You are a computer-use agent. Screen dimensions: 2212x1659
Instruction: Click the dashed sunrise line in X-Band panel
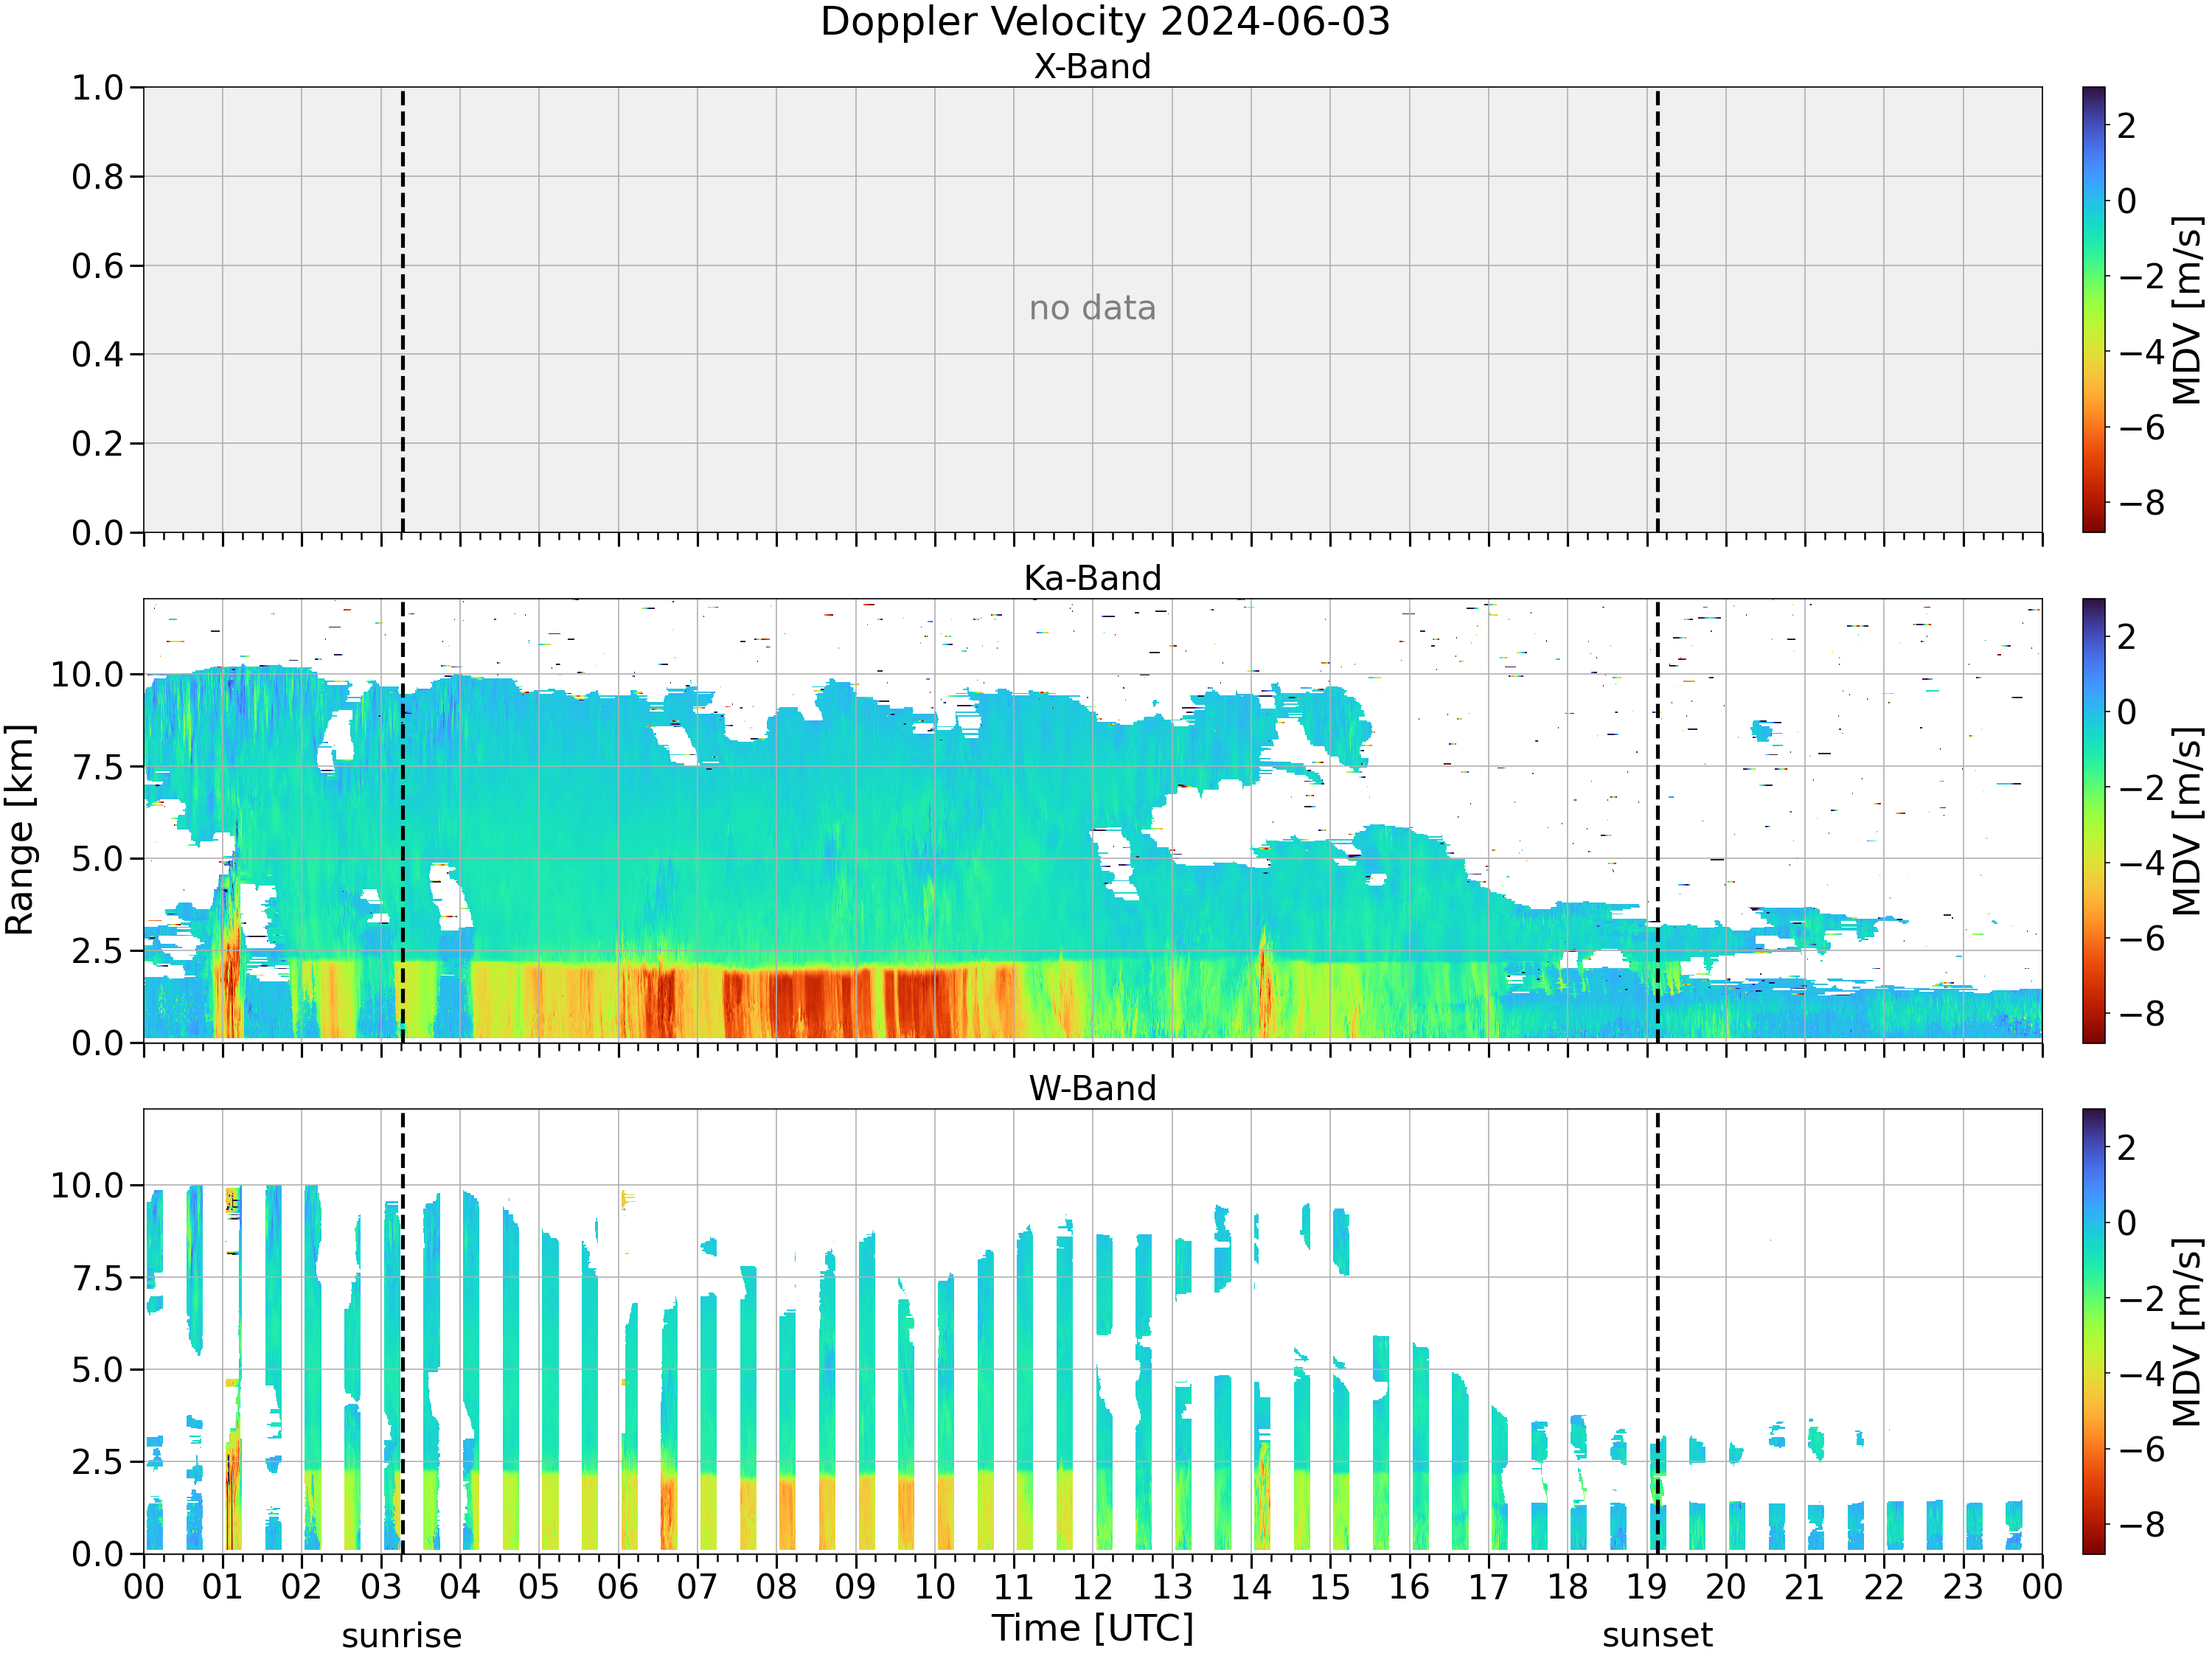[402, 309]
